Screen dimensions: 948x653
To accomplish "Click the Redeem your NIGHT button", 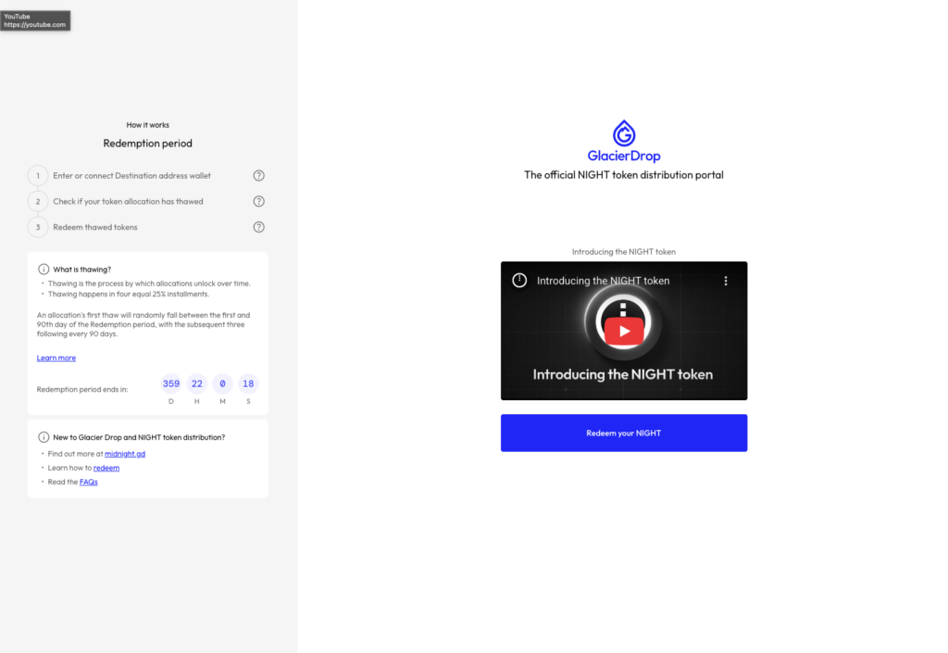I will coord(624,433).
